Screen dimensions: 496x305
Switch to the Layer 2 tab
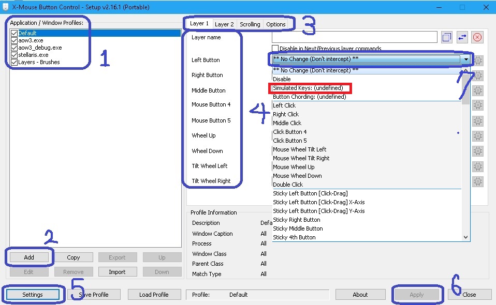tap(224, 24)
